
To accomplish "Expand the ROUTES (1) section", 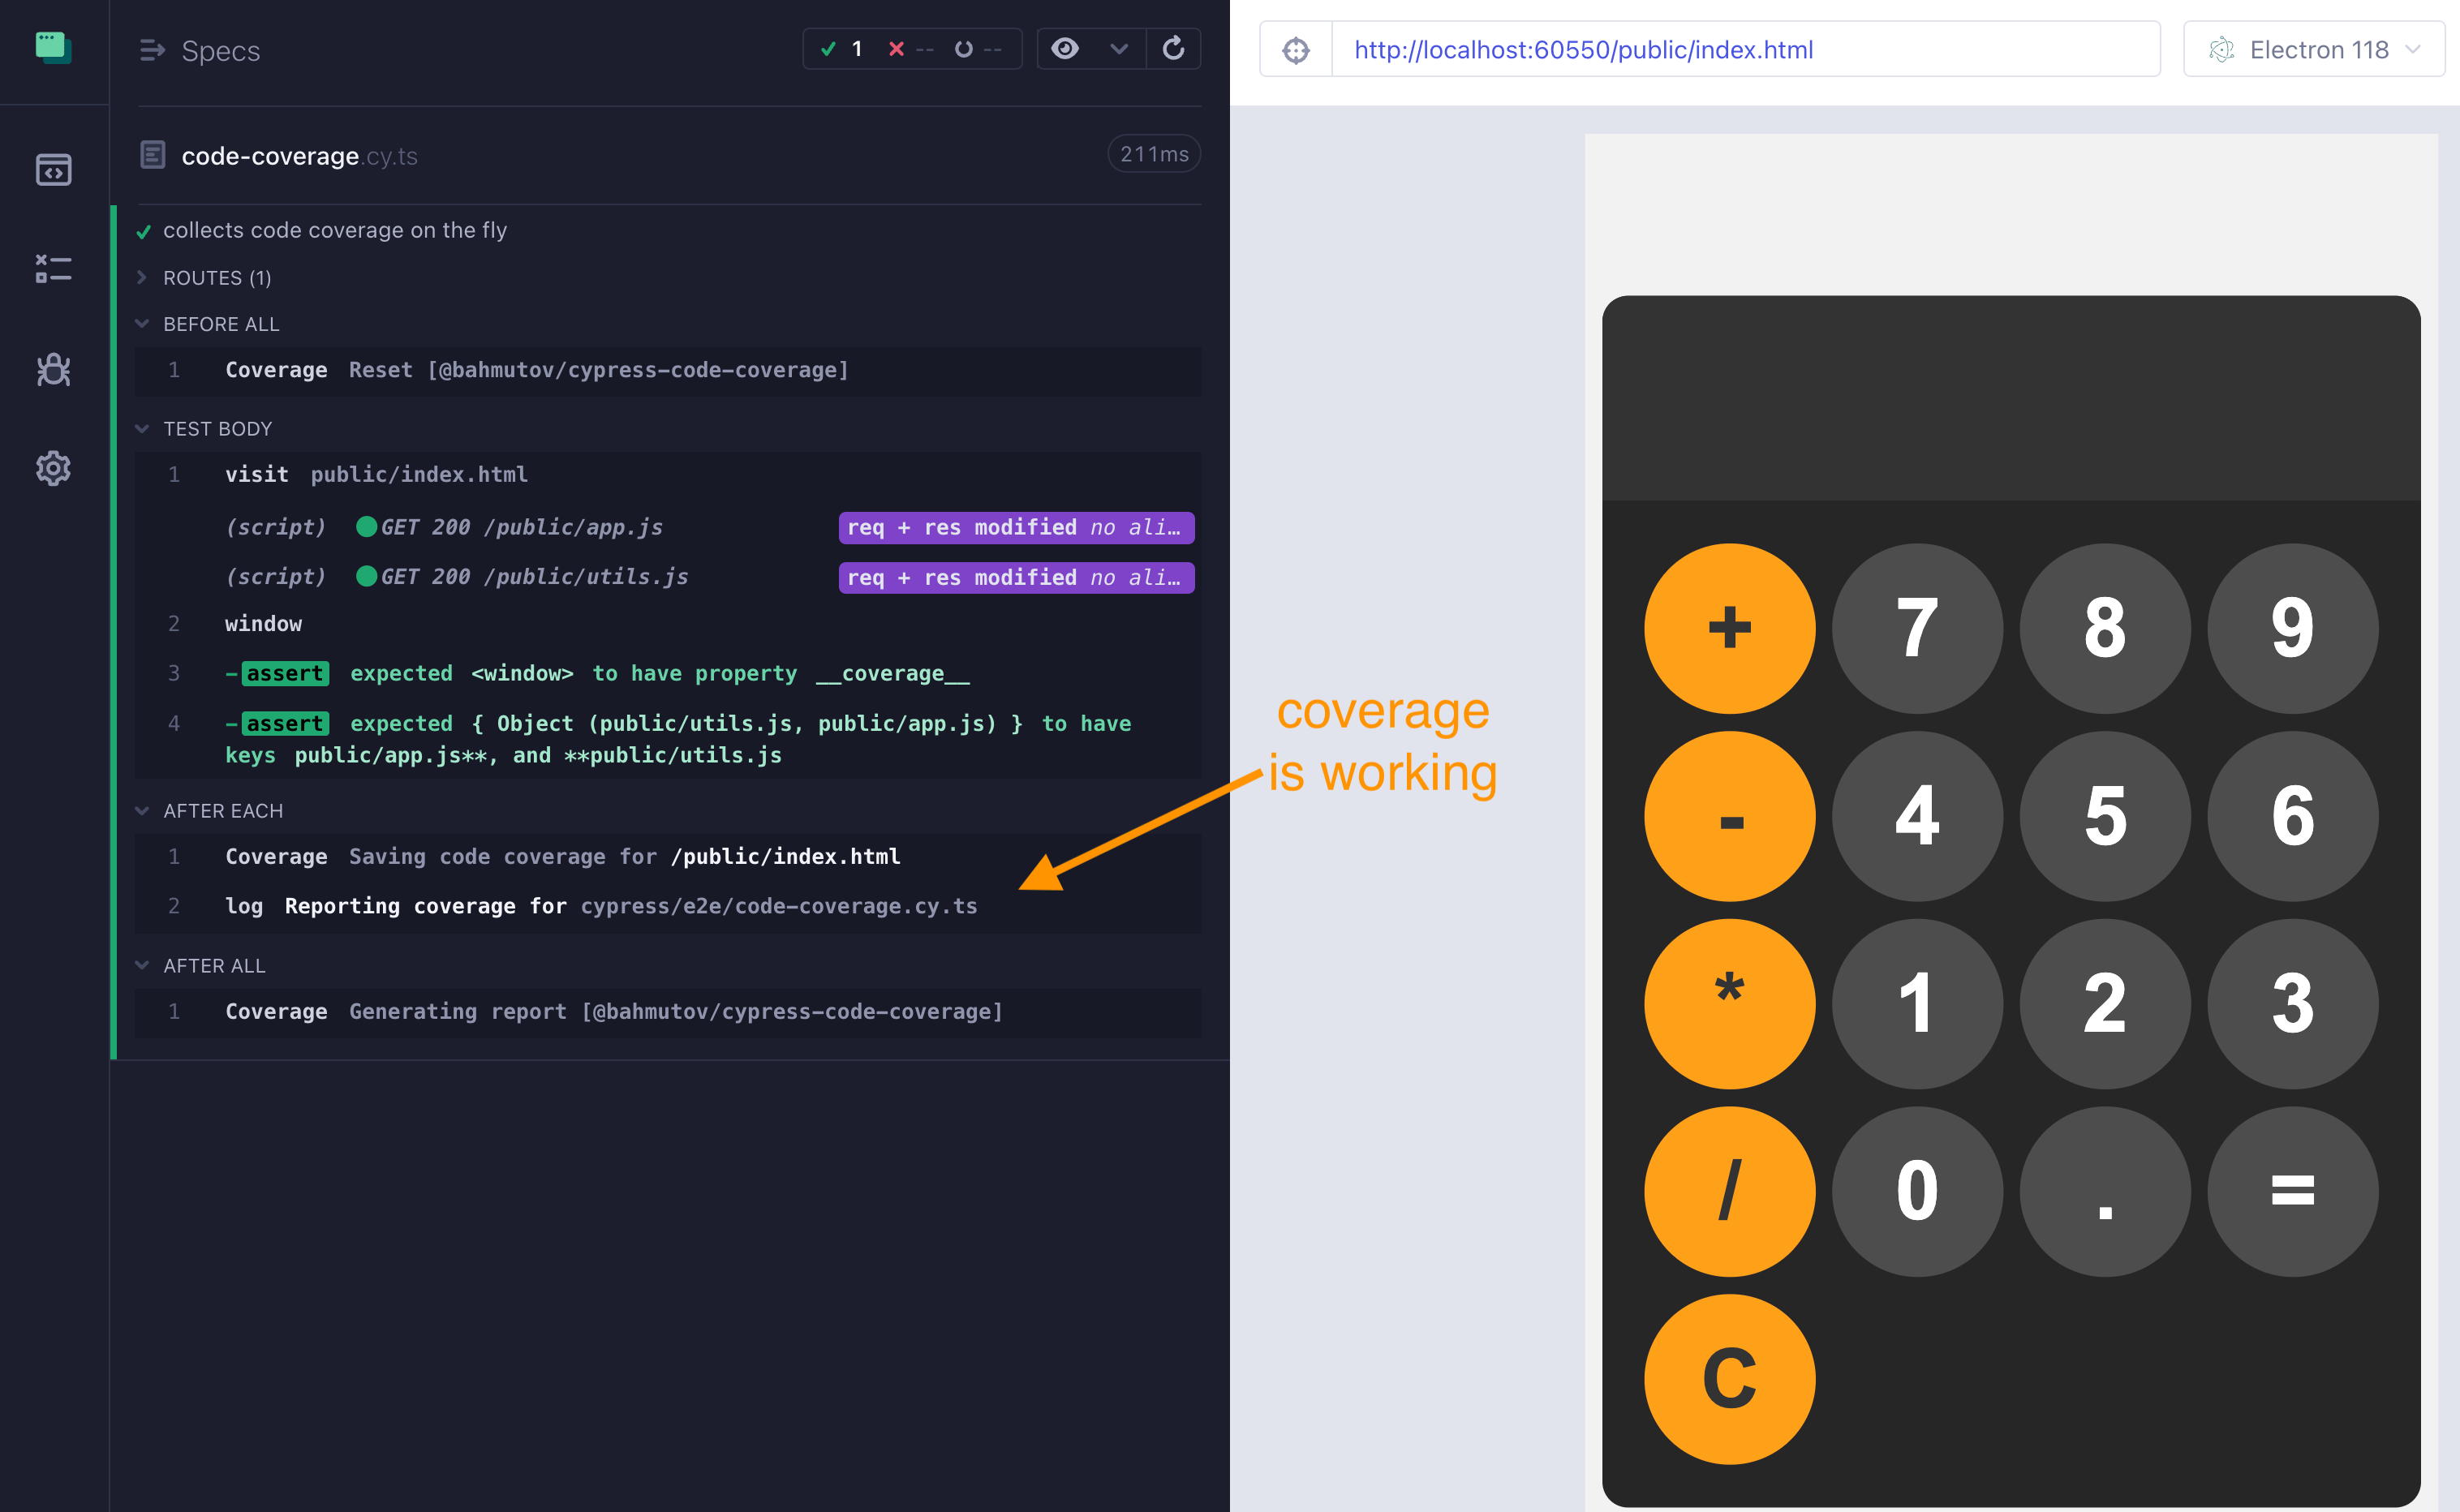I will click(217, 278).
